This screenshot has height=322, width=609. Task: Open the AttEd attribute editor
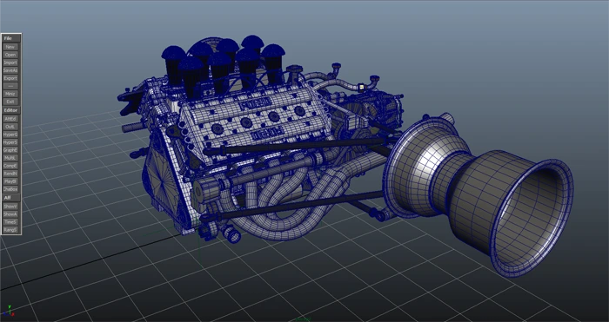pyautogui.click(x=10, y=119)
